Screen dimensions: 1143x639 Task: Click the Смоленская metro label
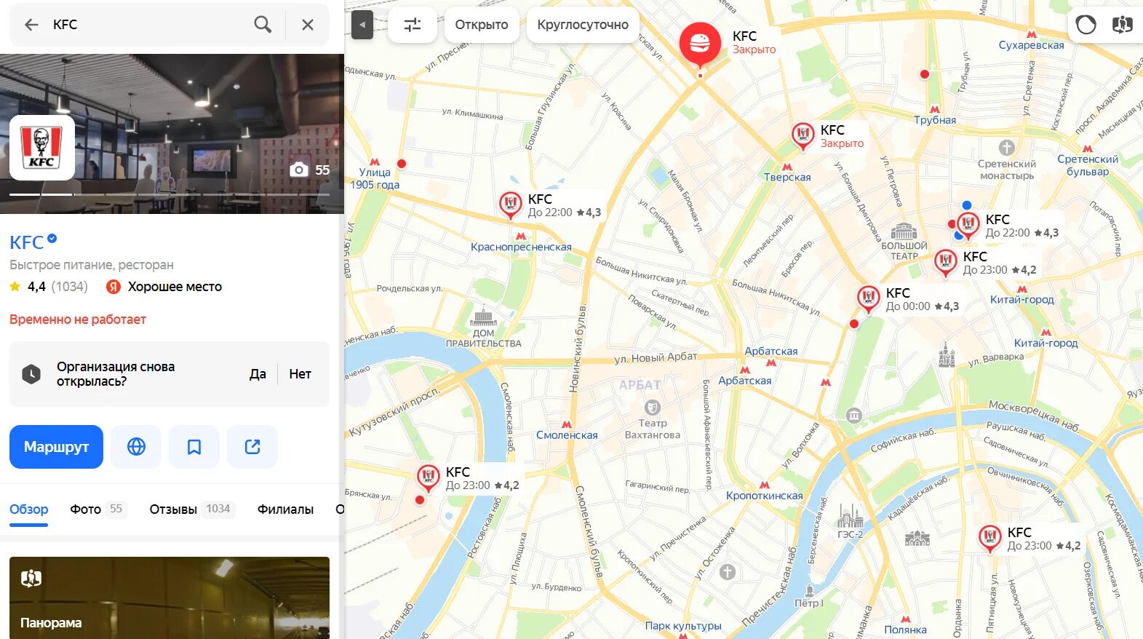point(567,435)
